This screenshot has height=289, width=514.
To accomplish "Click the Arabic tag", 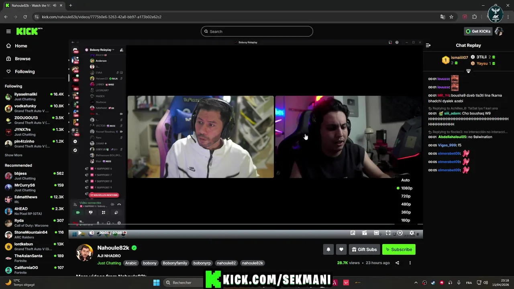I will 131,263.
